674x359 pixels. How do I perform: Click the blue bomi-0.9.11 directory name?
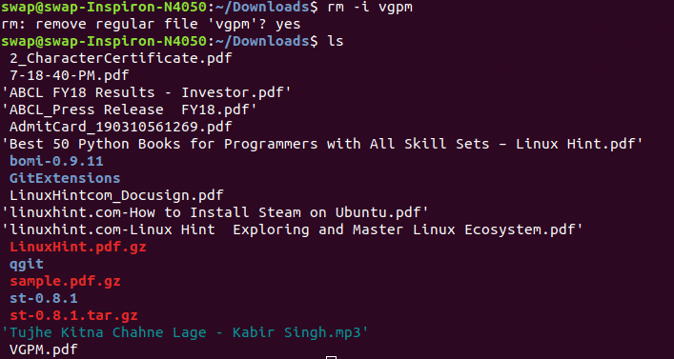coord(56,162)
